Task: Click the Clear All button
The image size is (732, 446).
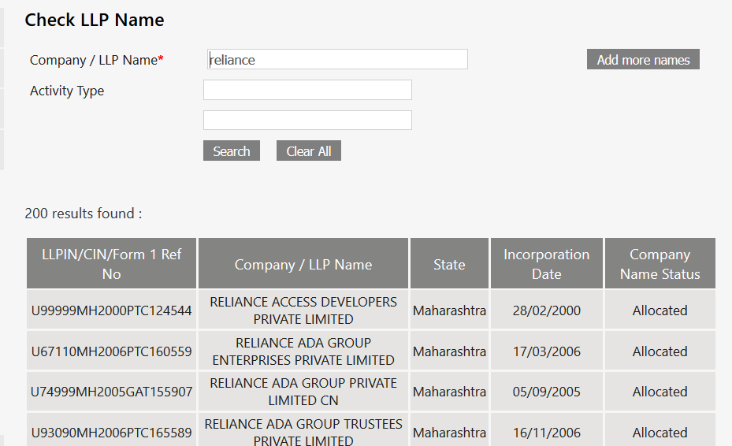Action: click(x=309, y=151)
